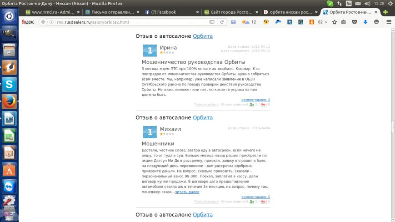The image size is (395, 222).
Task: Open the network indicator in top panel
Action: pyautogui.click(x=340, y=4)
